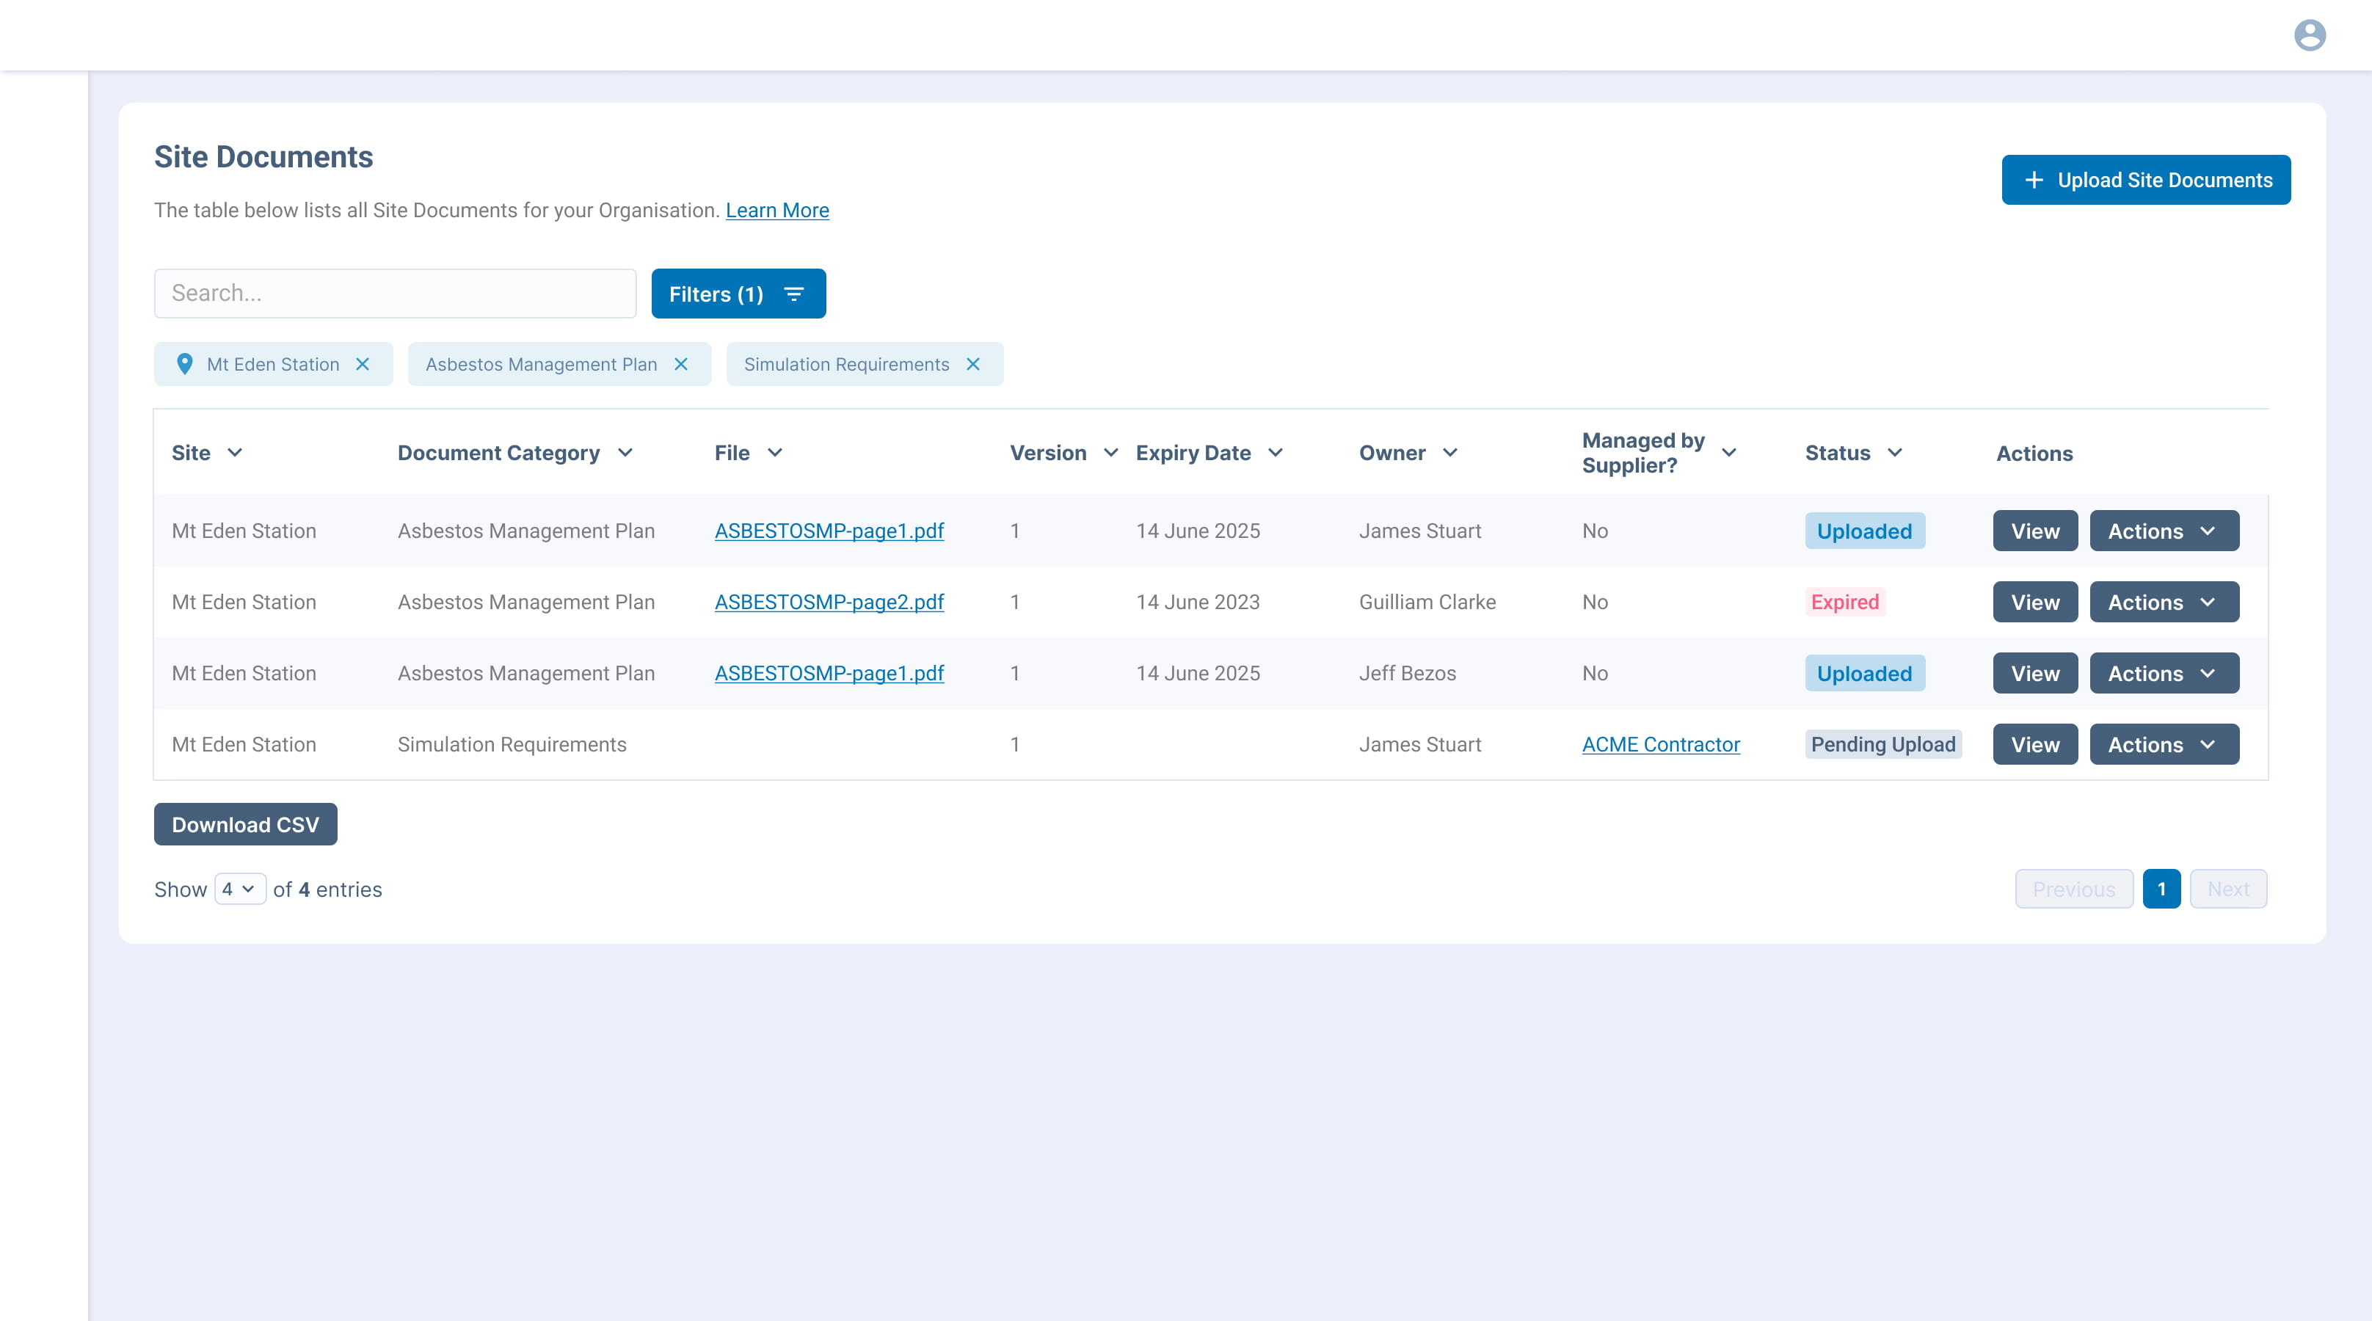Screen dimensions: 2372x1321
Task: Click the filter funnel icon on Filters button
Action: (793, 294)
